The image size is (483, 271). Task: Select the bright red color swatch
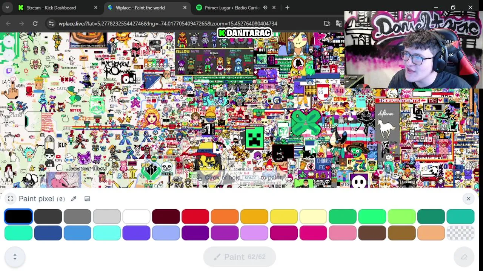195,216
